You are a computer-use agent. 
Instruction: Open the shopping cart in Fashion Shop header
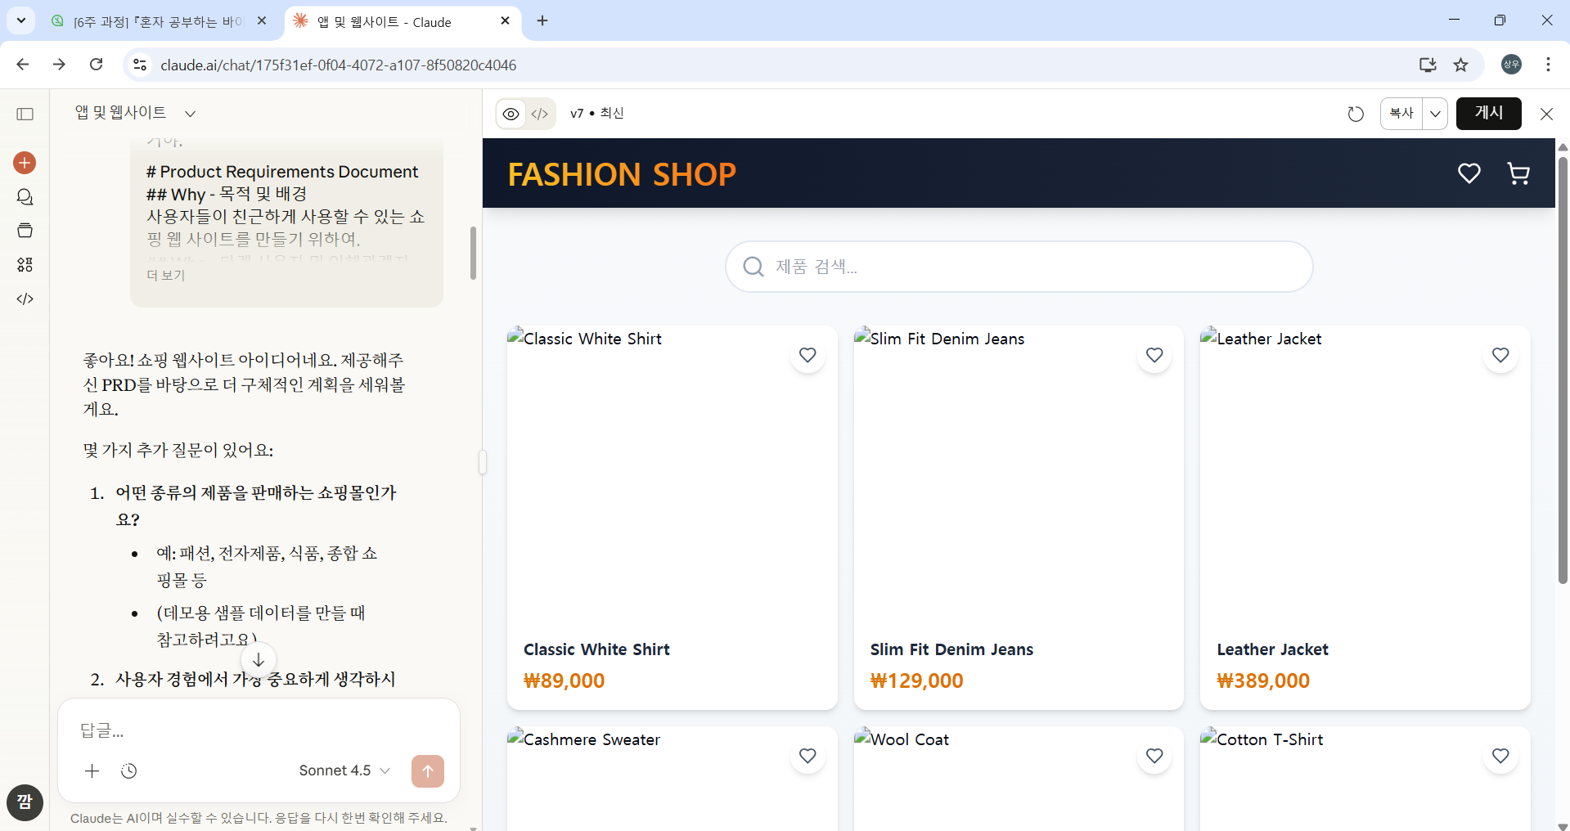click(x=1518, y=173)
